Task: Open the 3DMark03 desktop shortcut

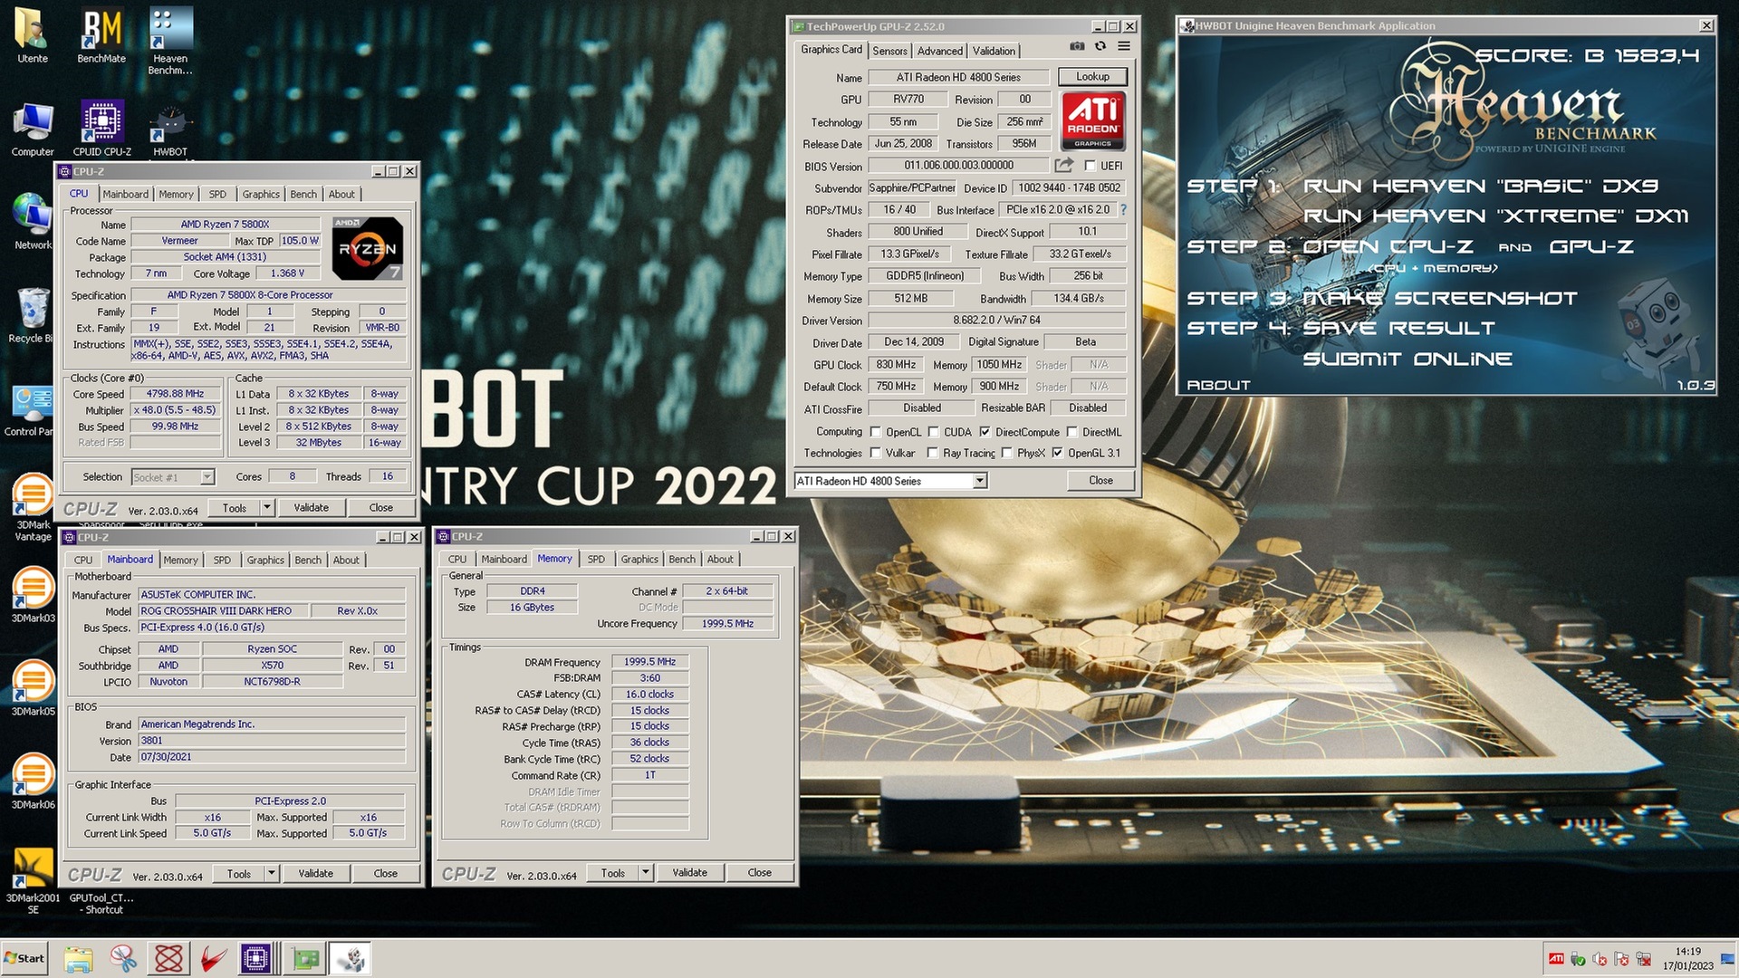Action: coord(33,594)
